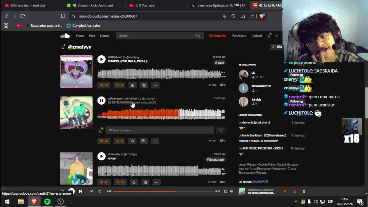Click the Write a comment field
Image resolution: width=368 pixels, height=207 pixels.
(x=160, y=130)
